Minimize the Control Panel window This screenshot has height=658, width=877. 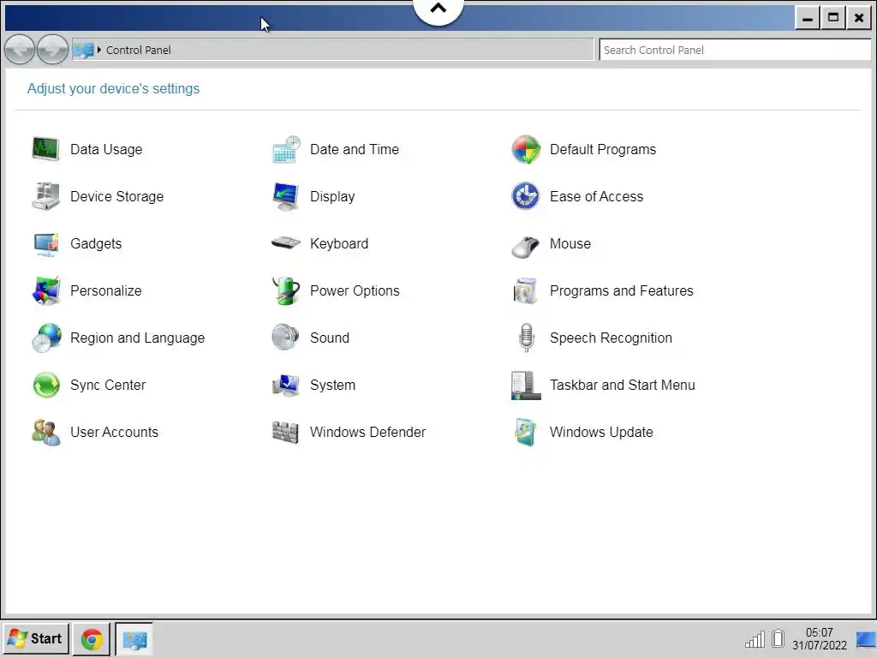tap(807, 18)
